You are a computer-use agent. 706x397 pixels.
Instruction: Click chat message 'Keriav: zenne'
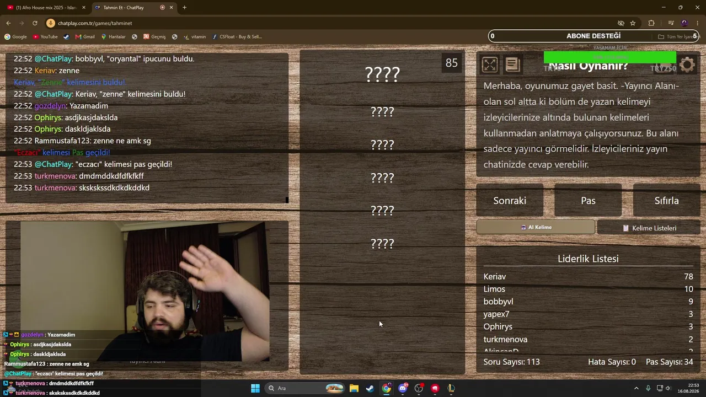[46, 71]
